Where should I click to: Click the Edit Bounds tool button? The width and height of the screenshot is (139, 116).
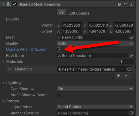tap(61, 12)
